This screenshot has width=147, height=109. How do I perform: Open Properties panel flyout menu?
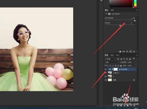137,10
